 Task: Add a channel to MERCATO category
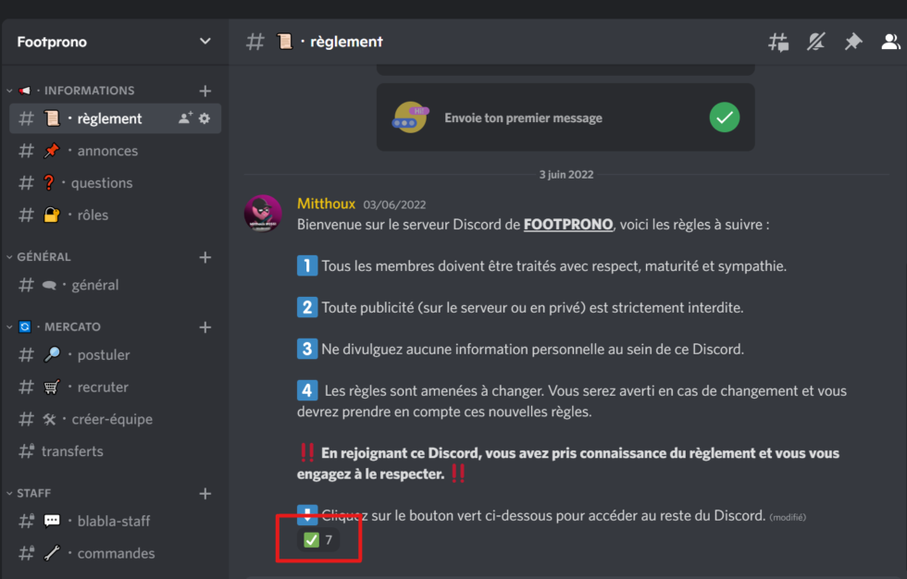(205, 327)
